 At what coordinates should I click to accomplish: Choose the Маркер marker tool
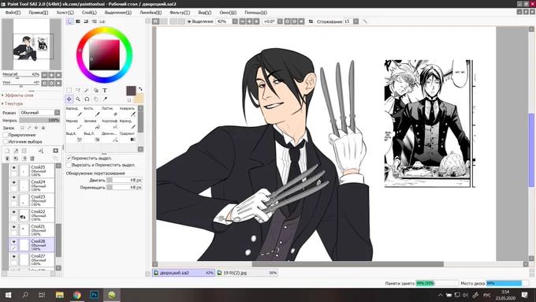click(x=74, y=125)
